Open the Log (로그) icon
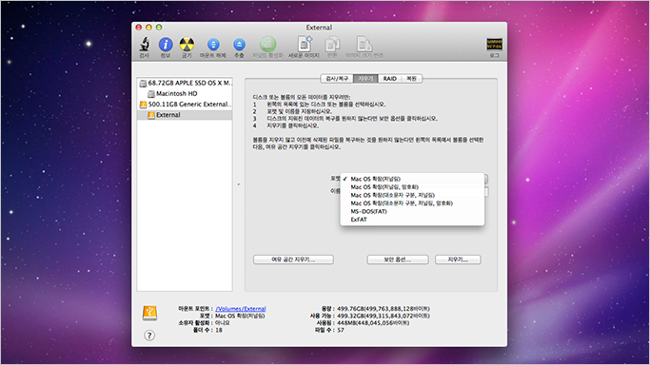 494,45
